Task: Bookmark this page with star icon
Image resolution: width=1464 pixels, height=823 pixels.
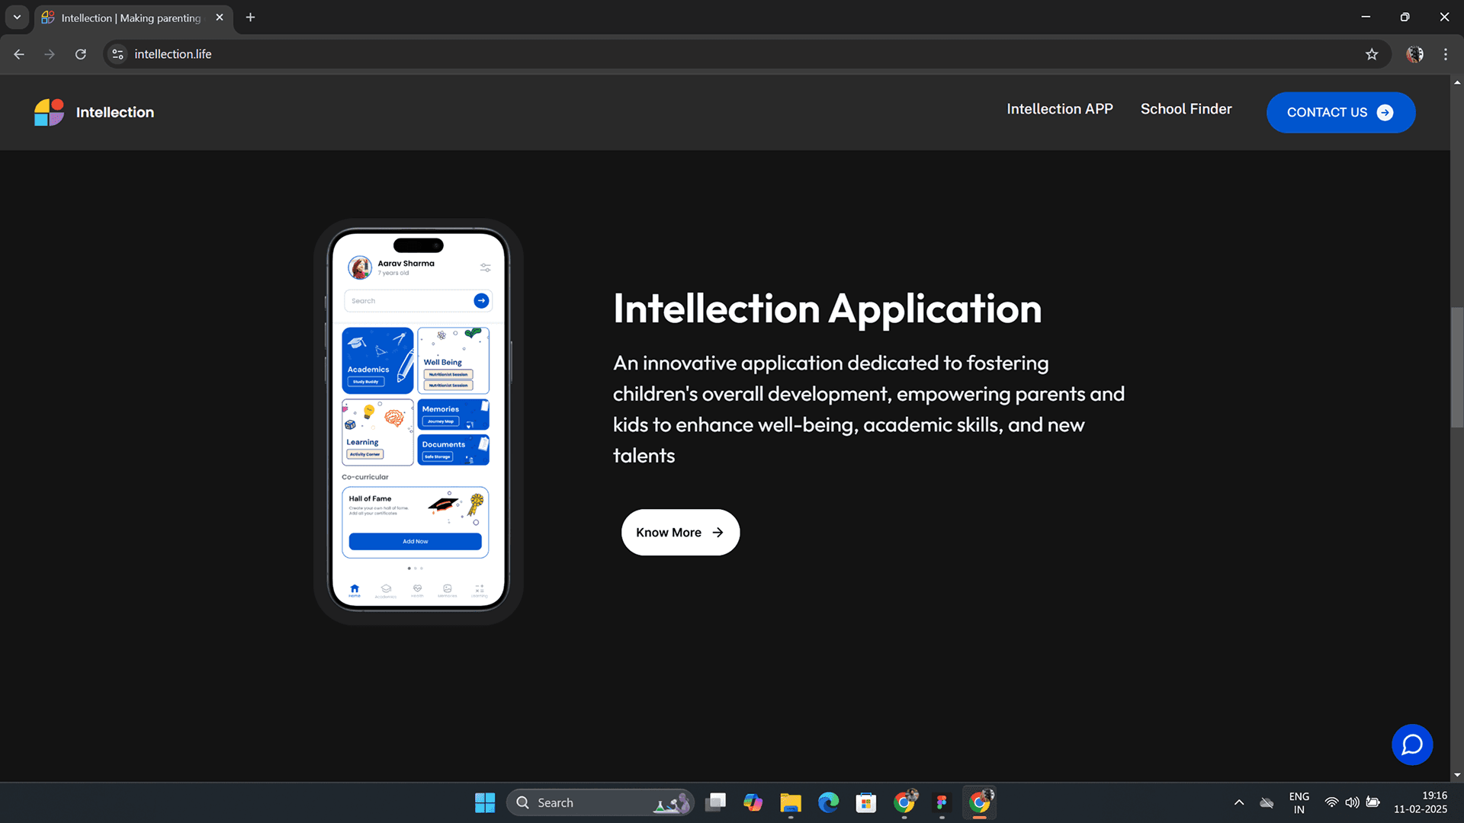Action: pos(1372,54)
